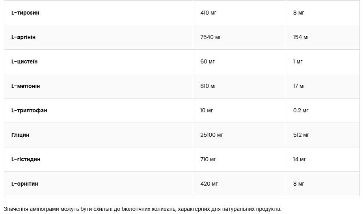Click the aminogram footnote text below table
363x214 pixels.
pyautogui.click(x=143, y=208)
